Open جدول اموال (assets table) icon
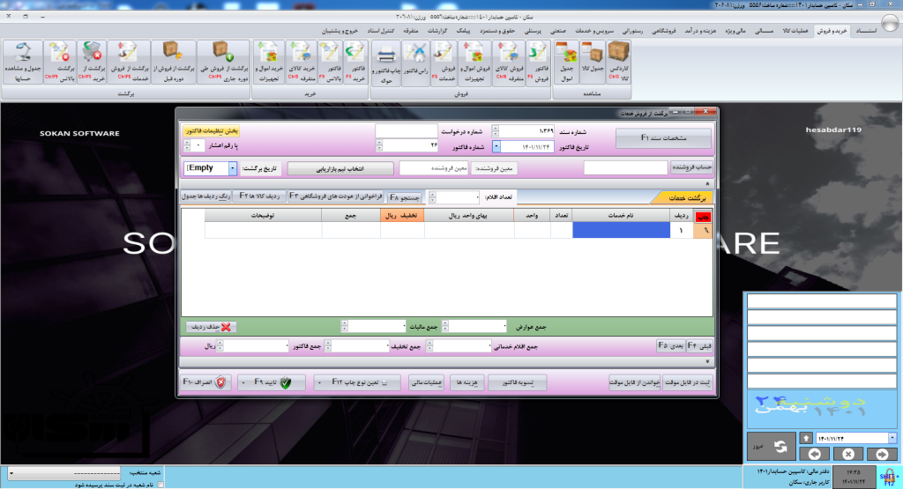The width and height of the screenshot is (903, 489). [567, 63]
